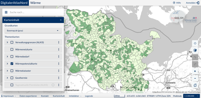Image resolution: width=201 pixels, height=98 pixels.
Task: Open the Basemap.de (grau) dropdown
Action: click(x=33, y=31)
